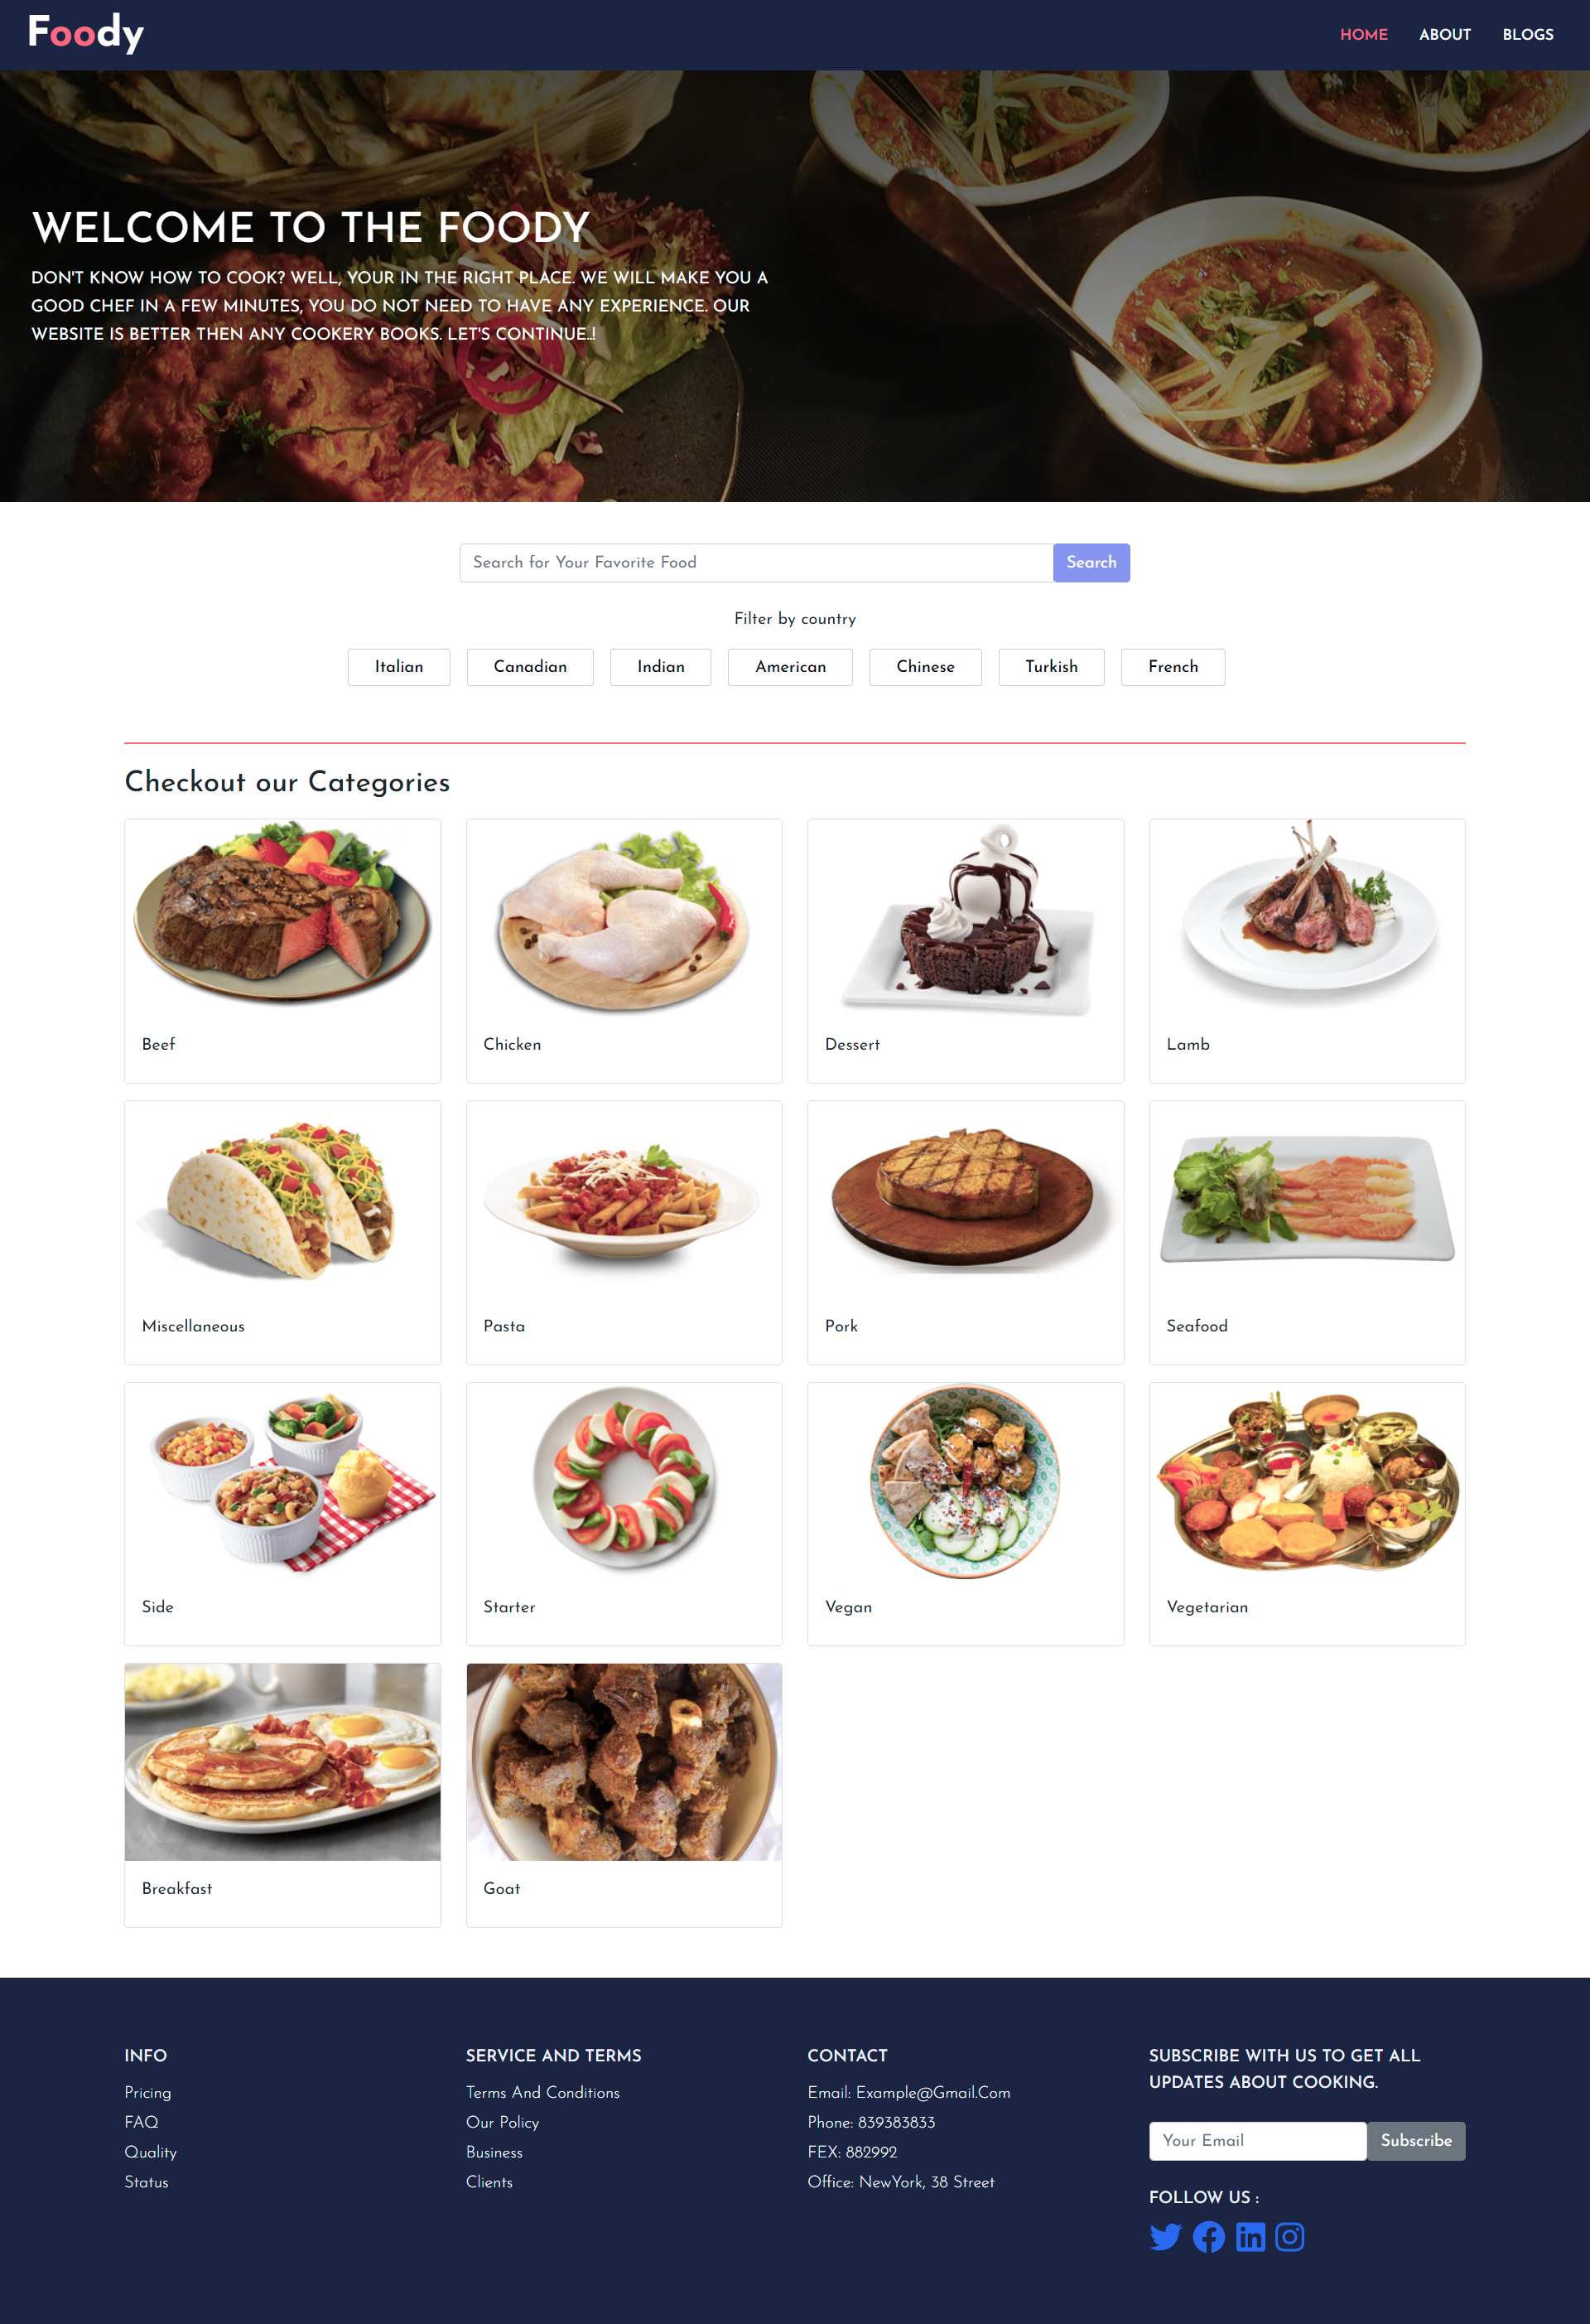Click the Foody logo in header
Viewport: 1590px width, 2324px height.
(86, 33)
